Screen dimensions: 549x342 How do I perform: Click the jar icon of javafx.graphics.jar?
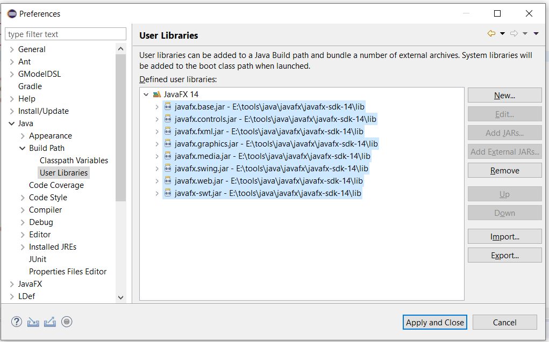tap(168, 144)
